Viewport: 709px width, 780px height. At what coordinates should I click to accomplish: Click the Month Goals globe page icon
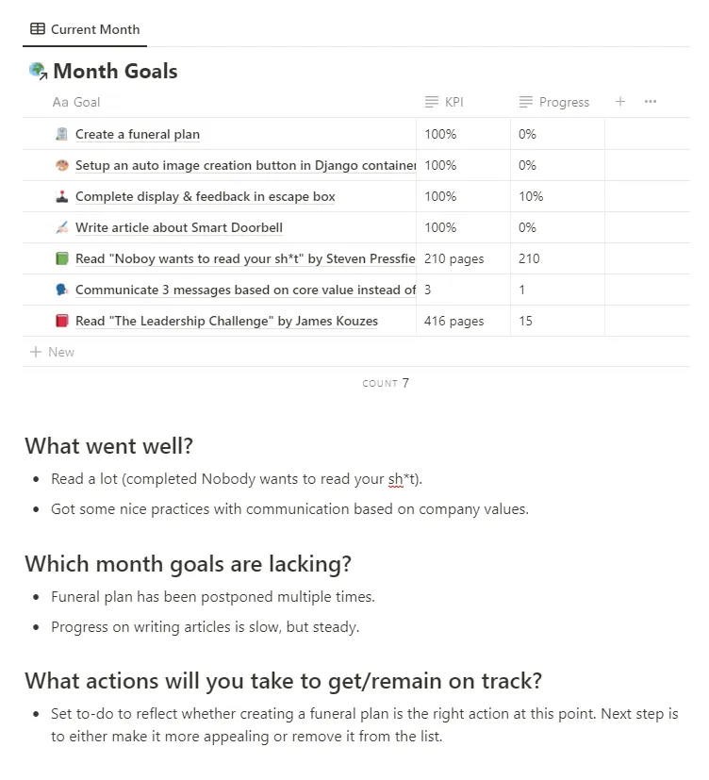[x=38, y=71]
